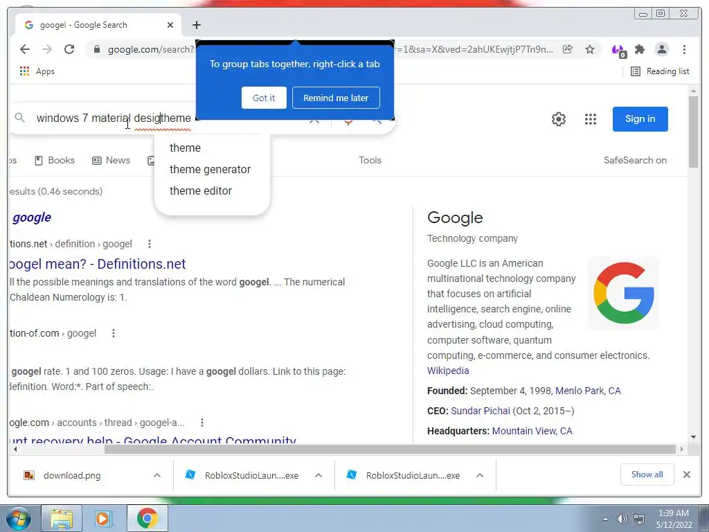Select the googel - Google Search tab
The height and width of the screenshot is (532, 709).
tap(98, 25)
